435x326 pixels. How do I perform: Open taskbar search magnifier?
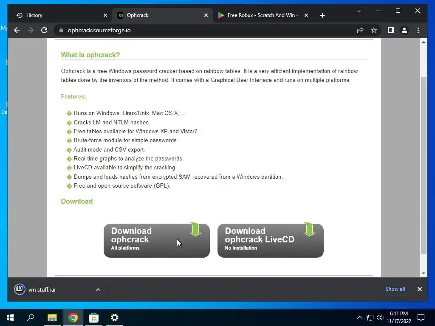click(x=31, y=318)
